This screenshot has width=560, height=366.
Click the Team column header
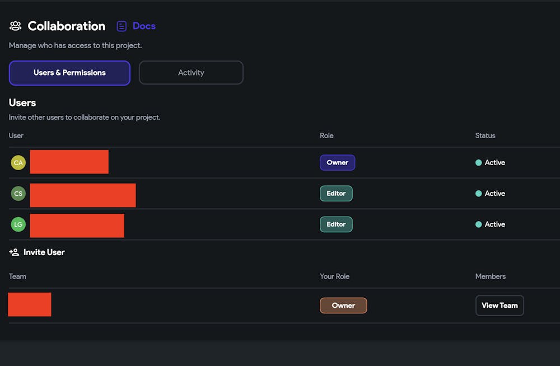click(17, 276)
